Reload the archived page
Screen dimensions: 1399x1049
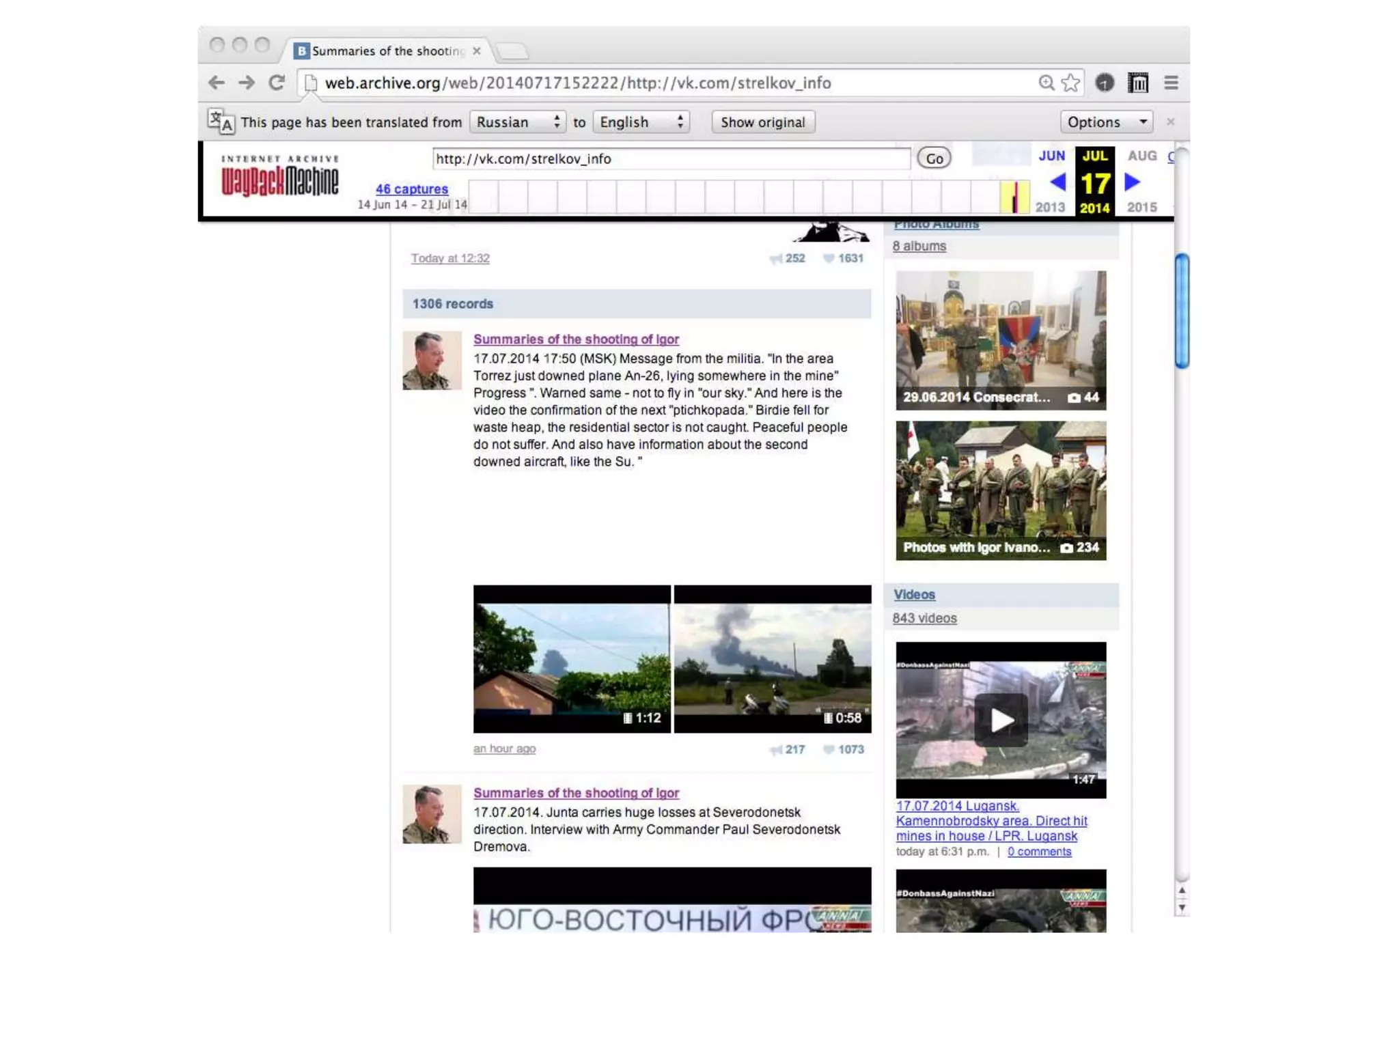click(277, 83)
